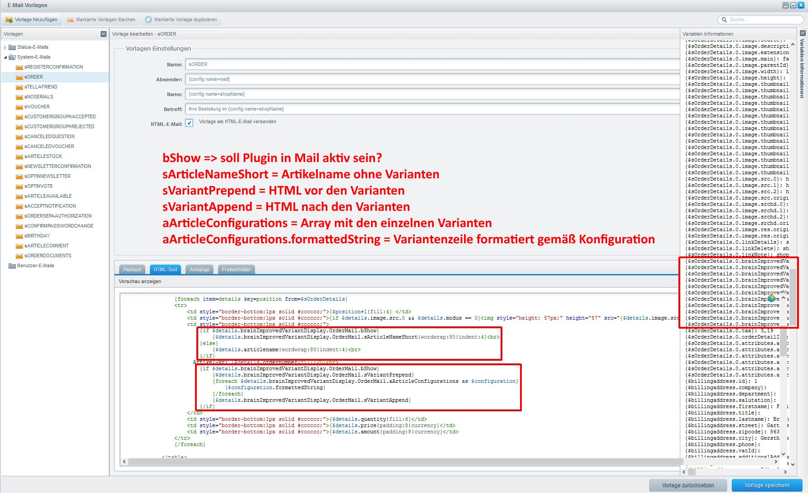Switch to the Plaintext tab
The height and width of the screenshot is (493, 808).
pos(132,270)
